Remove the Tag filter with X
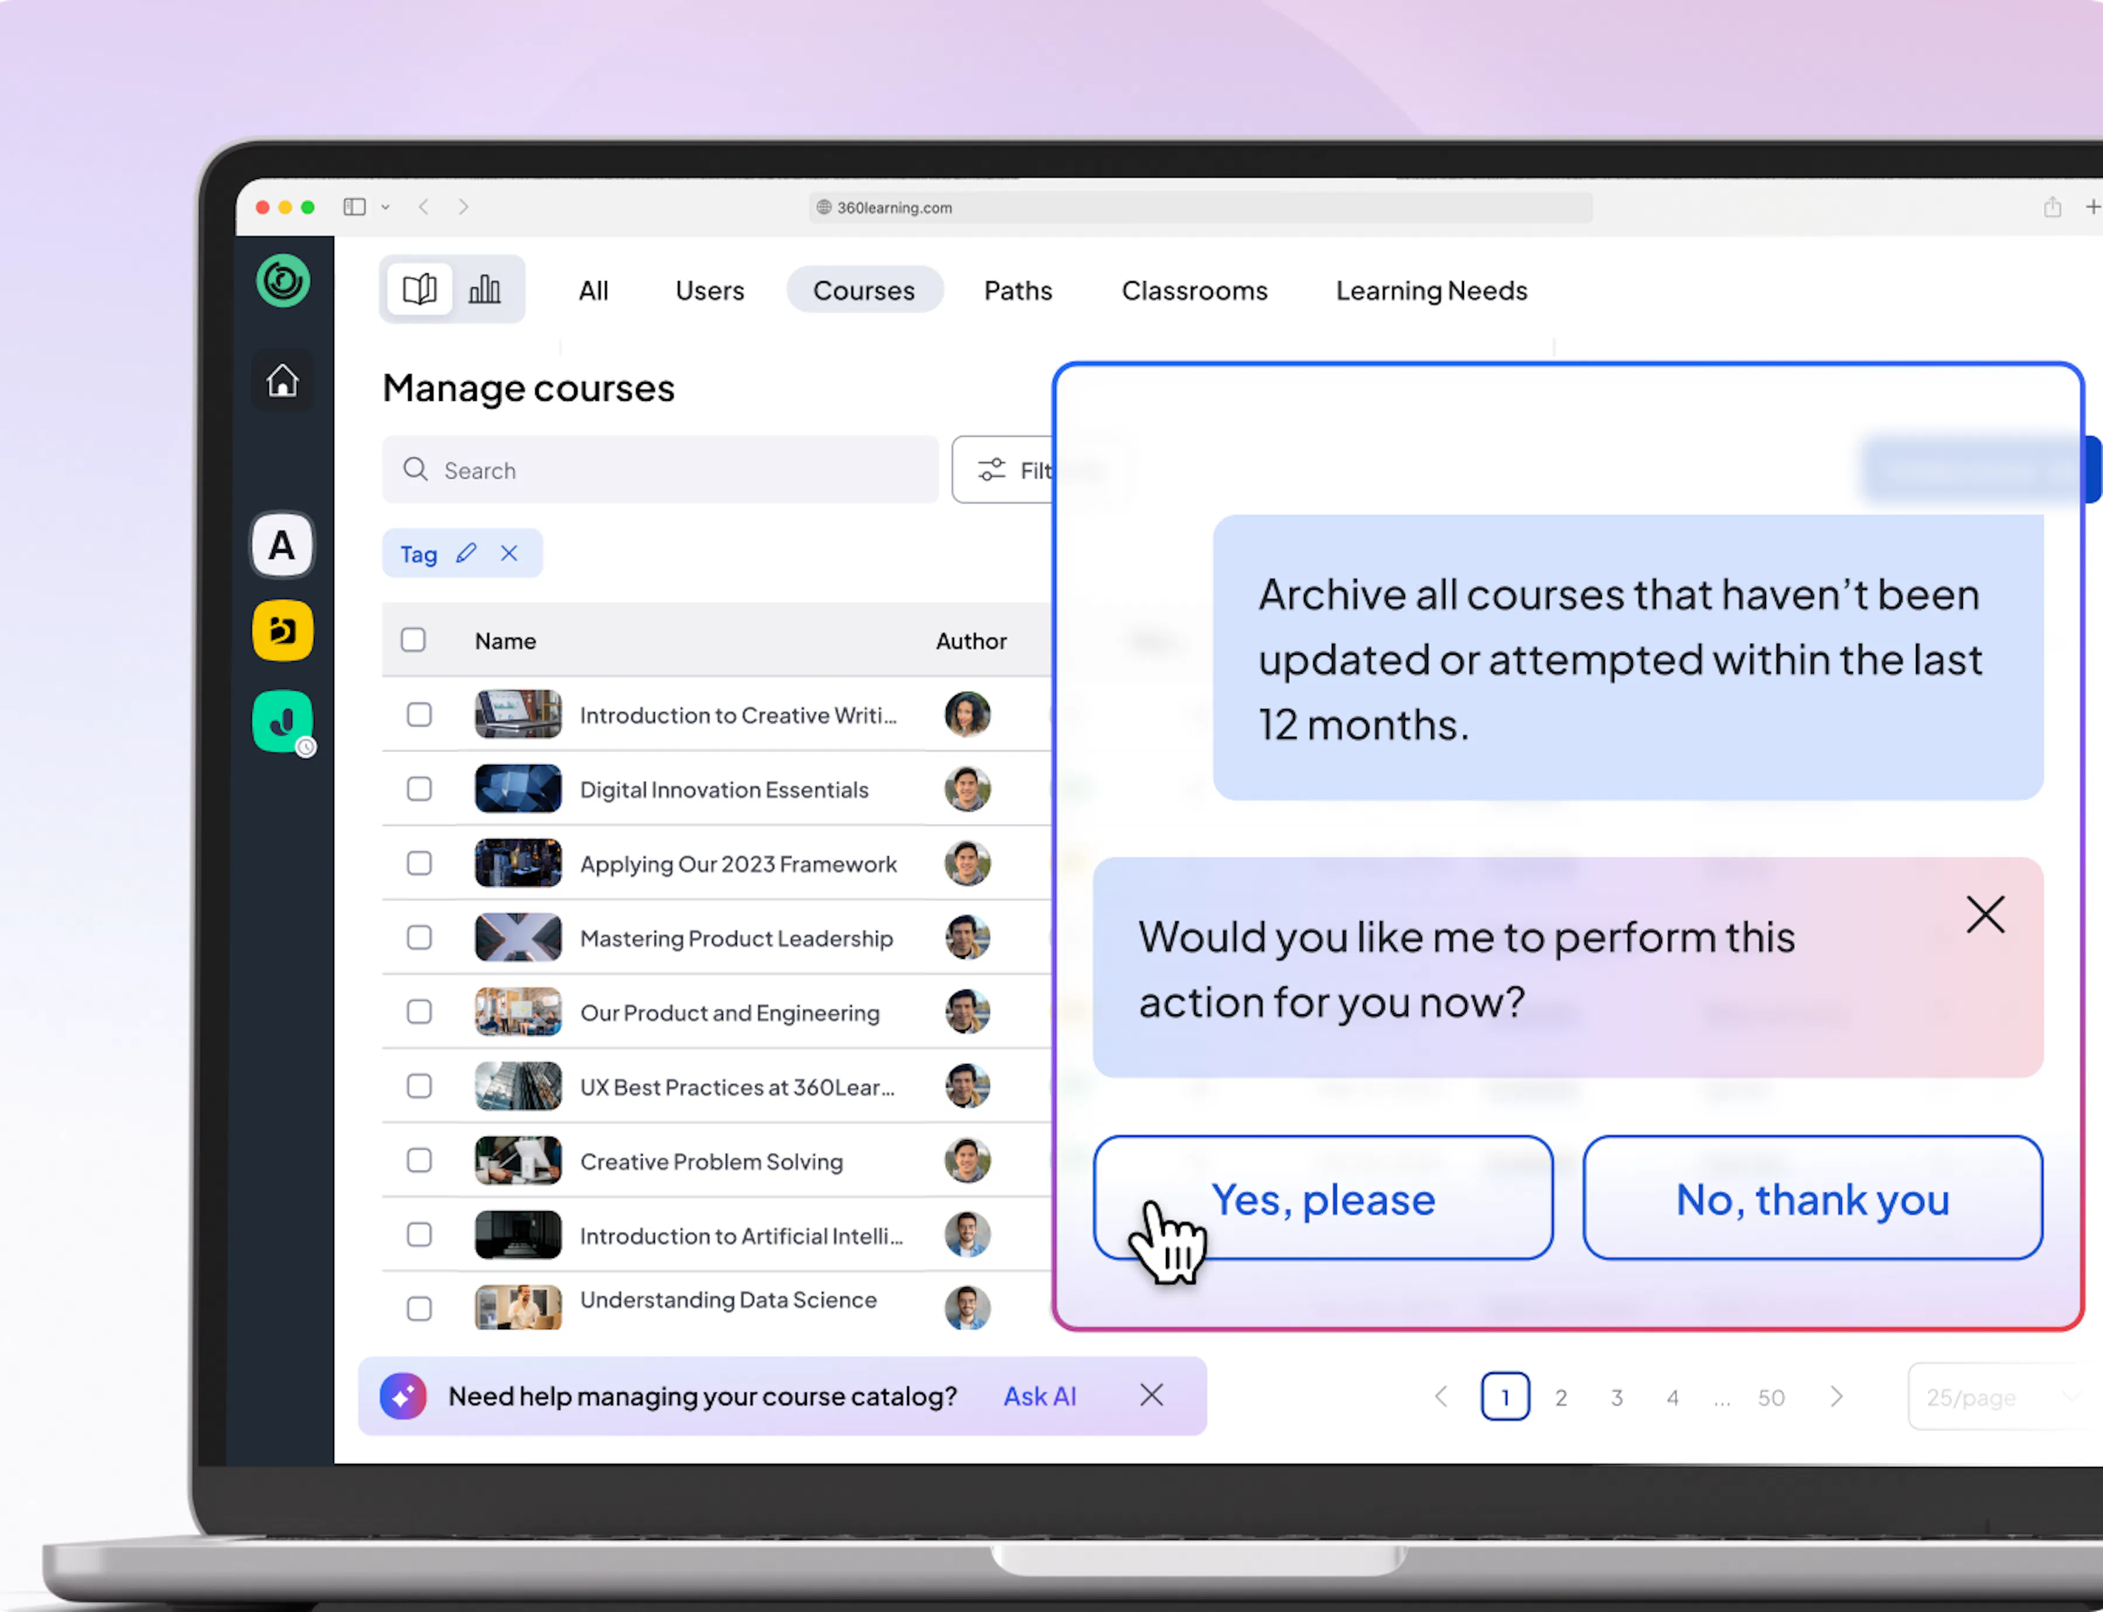This screenshot has height=1612, width=2103. click(x=509, y=554)
